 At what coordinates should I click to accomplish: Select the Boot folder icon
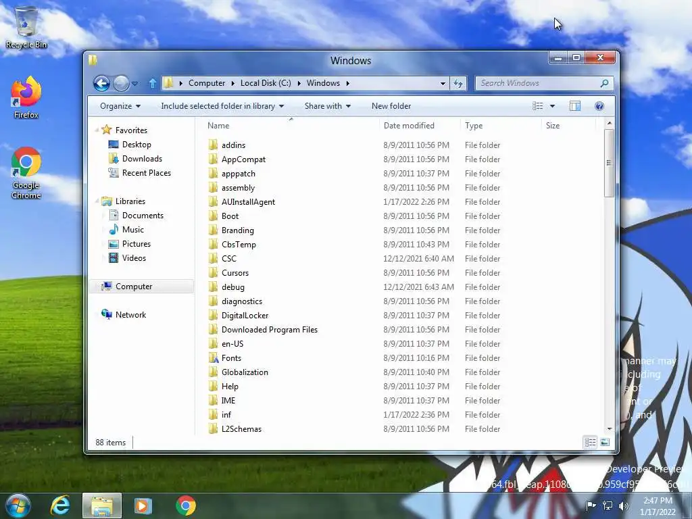coord(213,216)
